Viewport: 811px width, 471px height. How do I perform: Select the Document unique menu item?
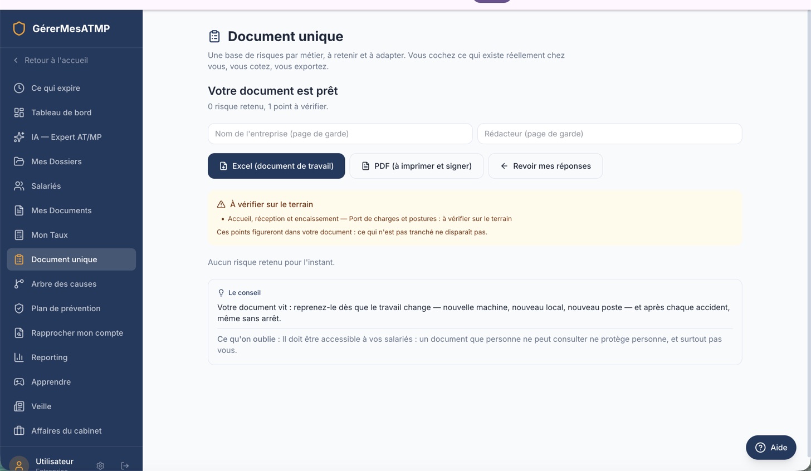(71, 259)
